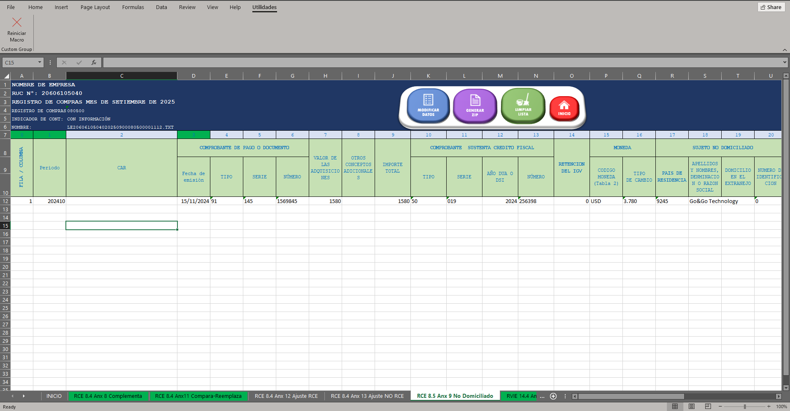Open the Review tab

pyautogui.click(x=187, y=7)
